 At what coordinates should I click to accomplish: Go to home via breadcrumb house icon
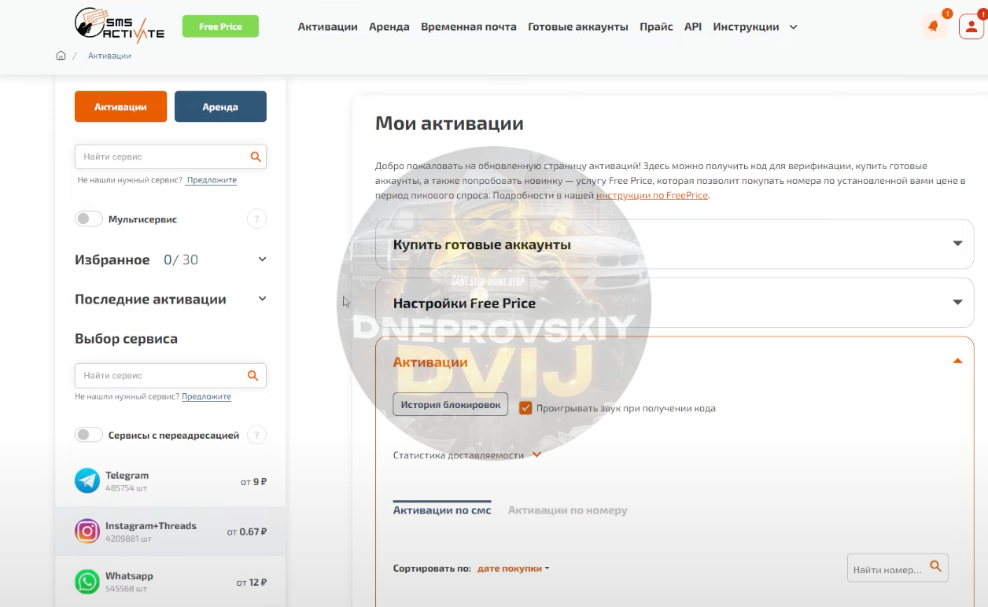coord(61,56)
